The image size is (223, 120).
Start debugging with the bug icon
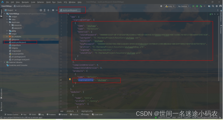pos(197,6)
